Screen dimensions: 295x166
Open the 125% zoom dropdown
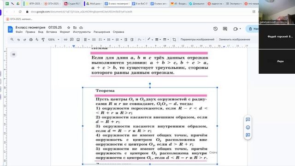pos(53,40)
